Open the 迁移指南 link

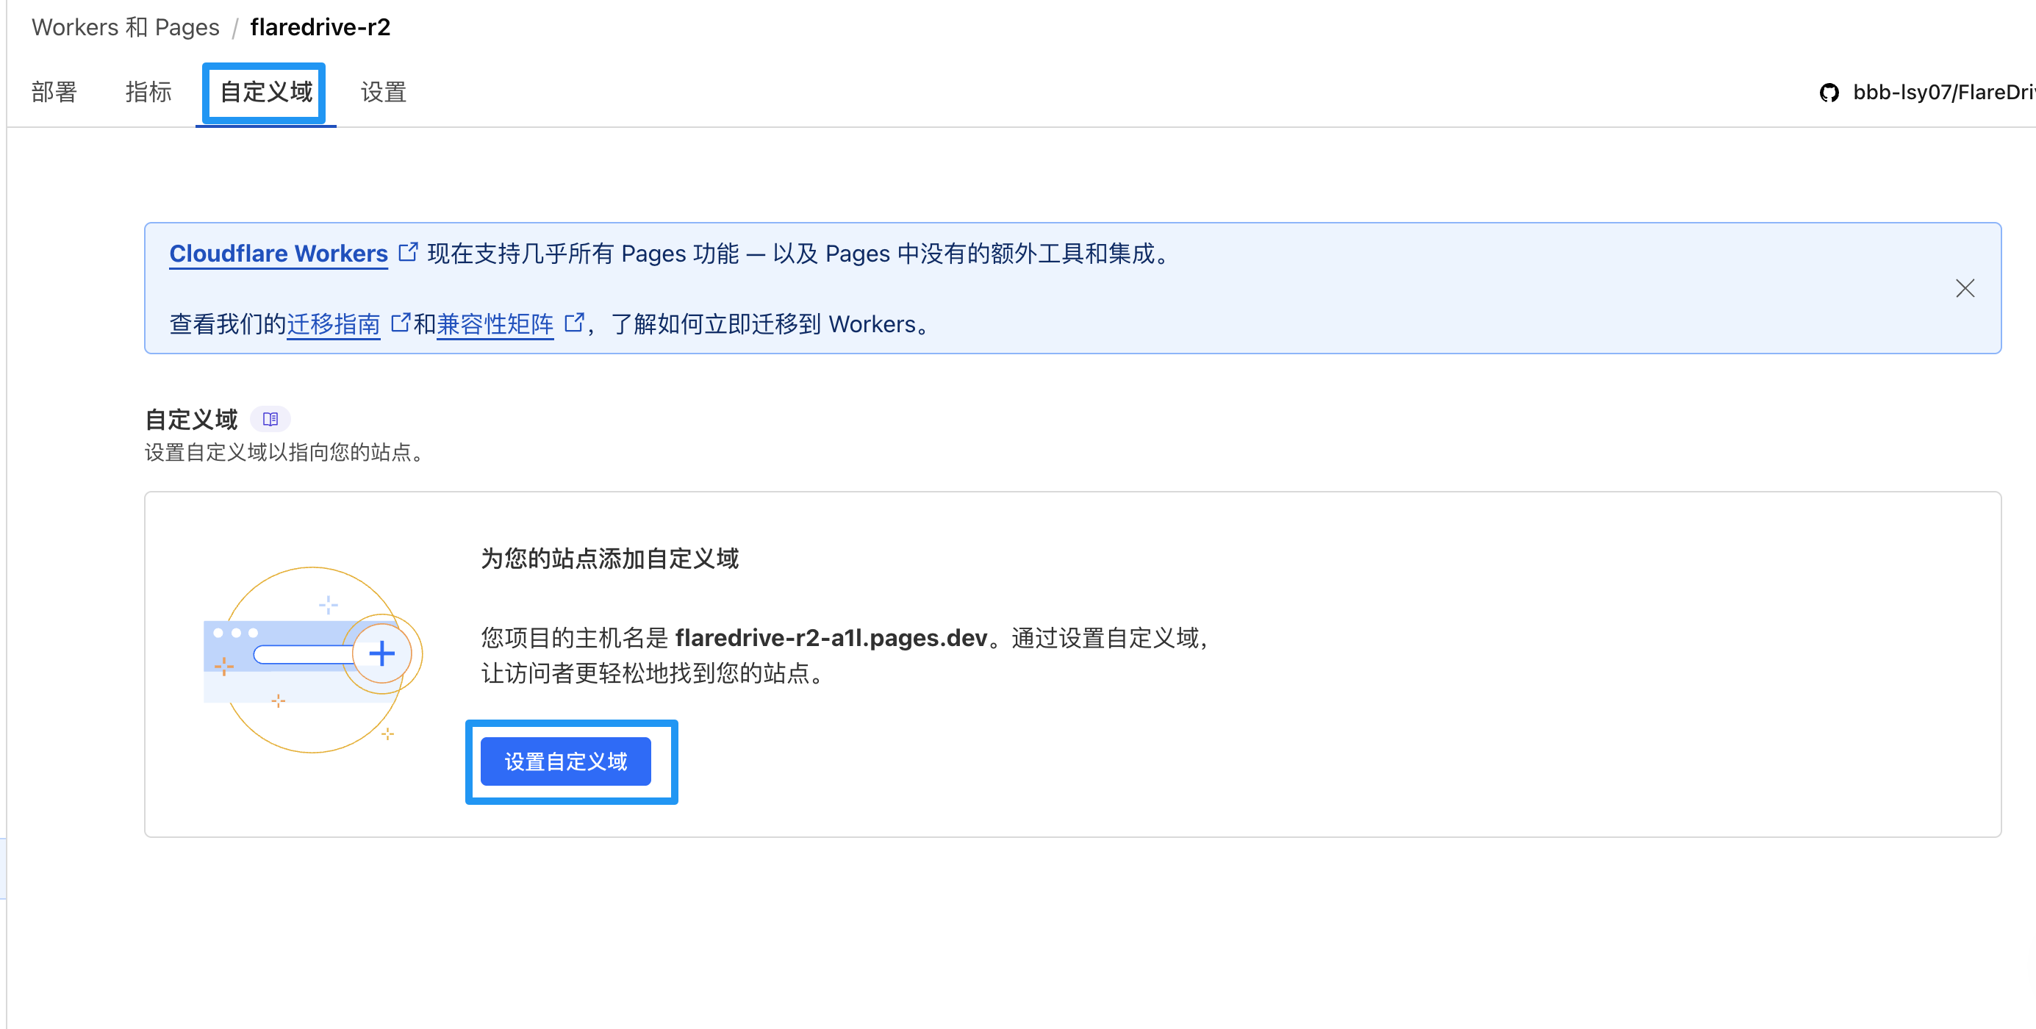pos(334,324)
